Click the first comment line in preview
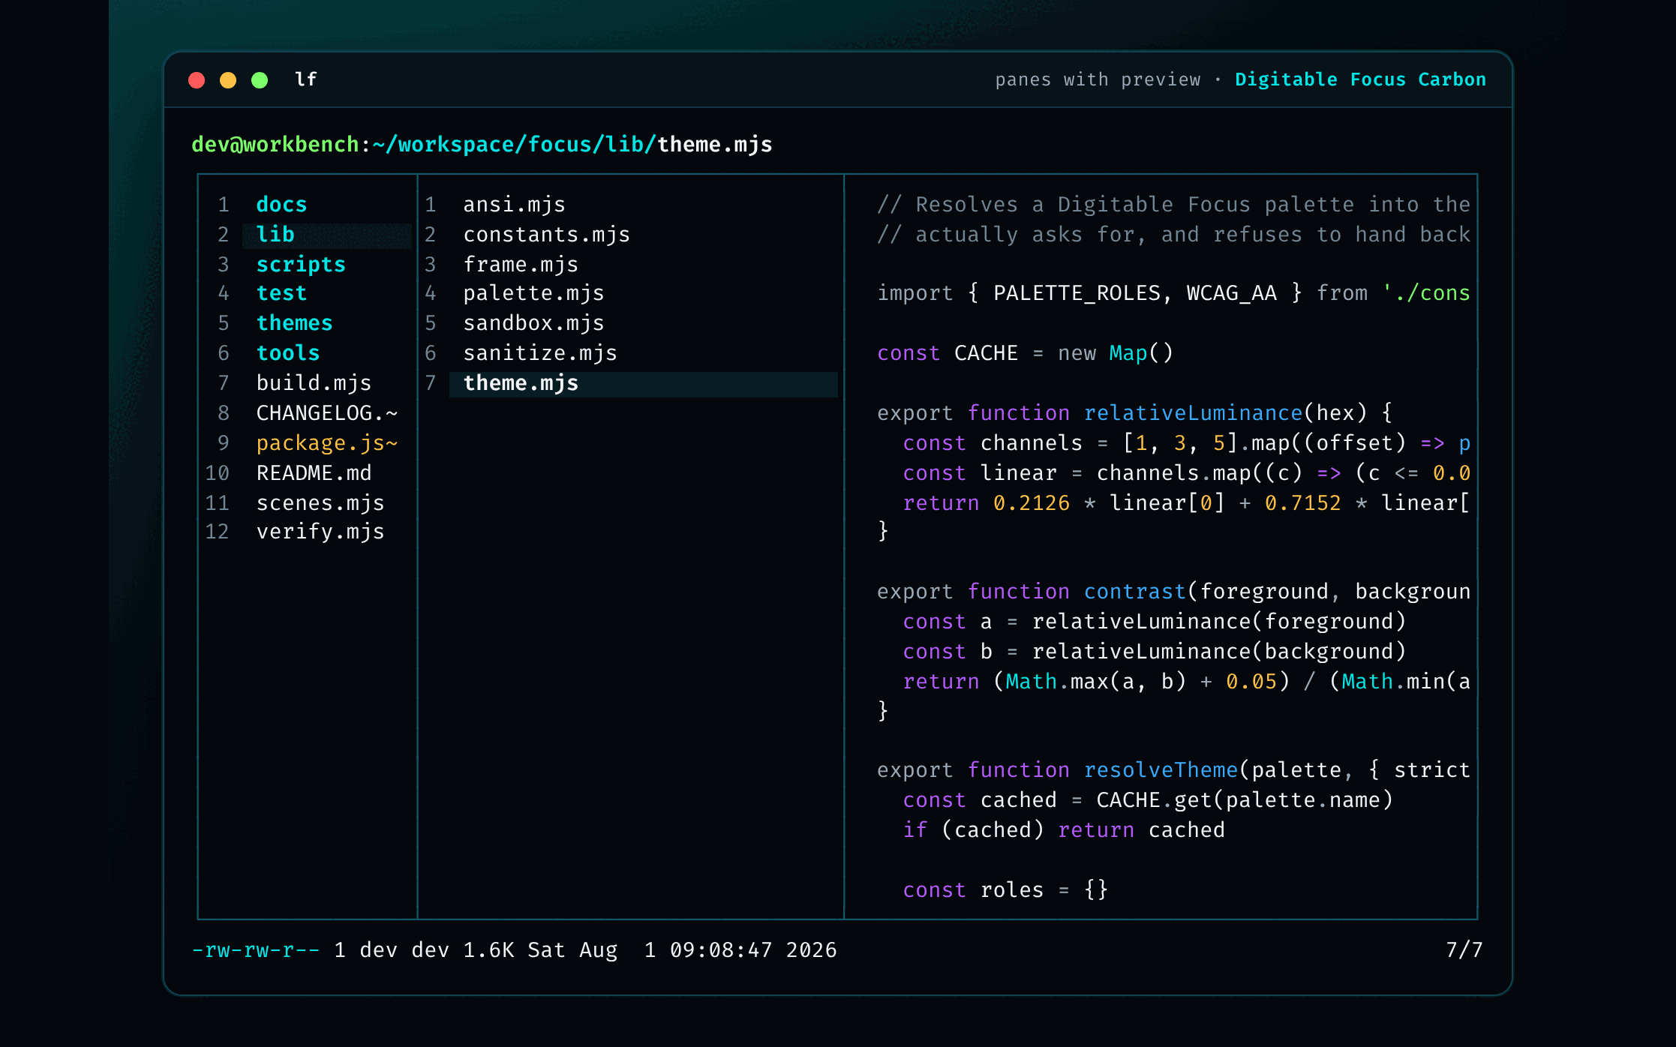 point(1173,205)
